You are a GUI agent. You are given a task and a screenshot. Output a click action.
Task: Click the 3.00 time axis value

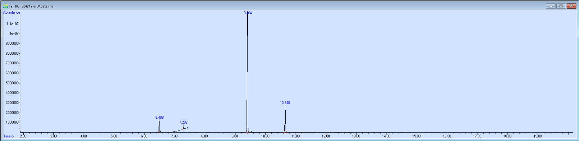(53, 136)
